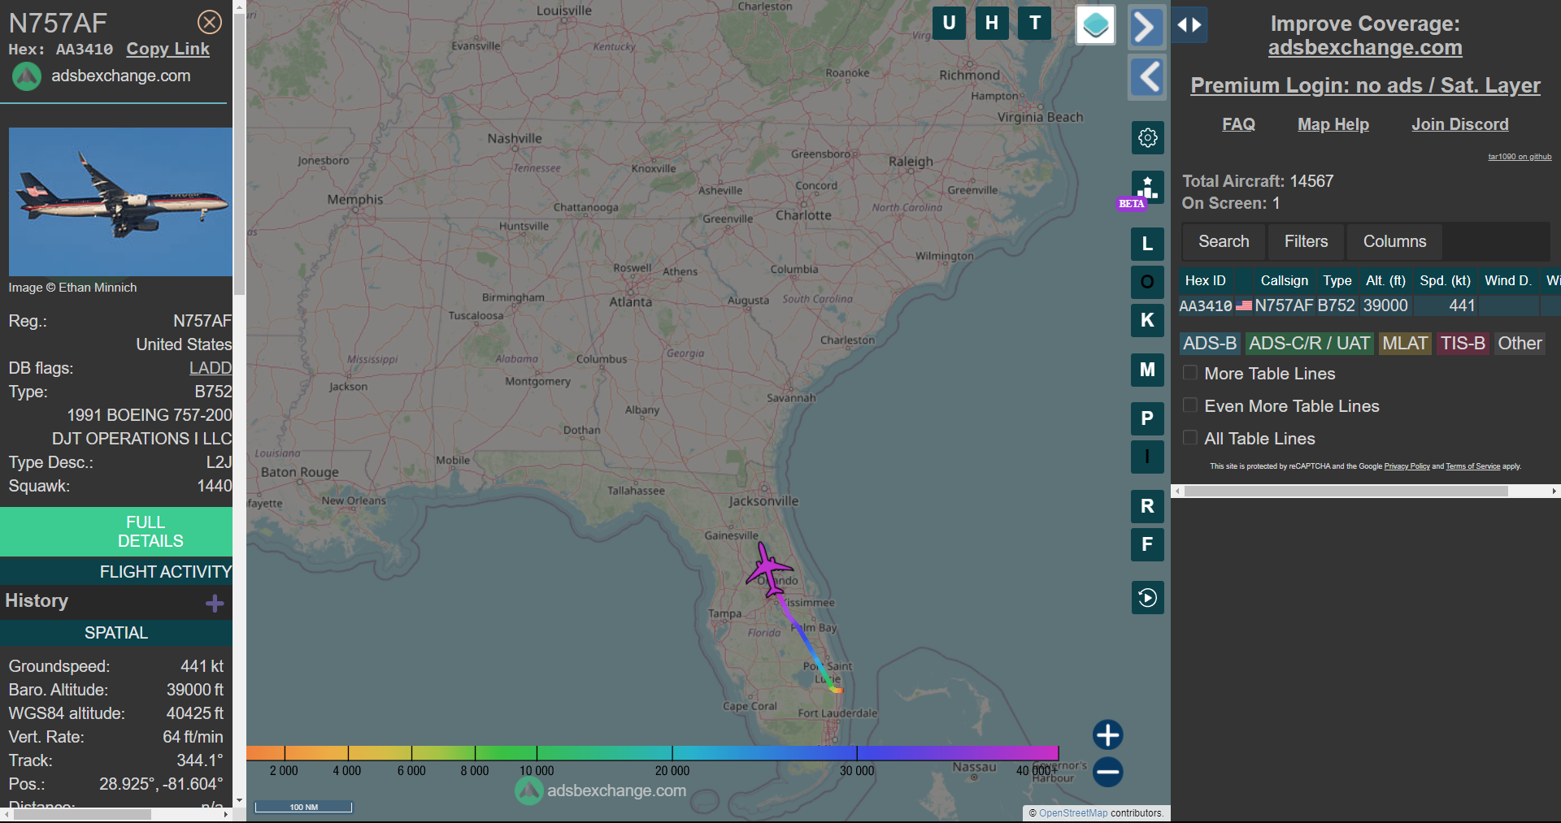Switch to the Search tab
Image resolution: width=1561 pixels, height=823 pixels.
pos(1223,241)
